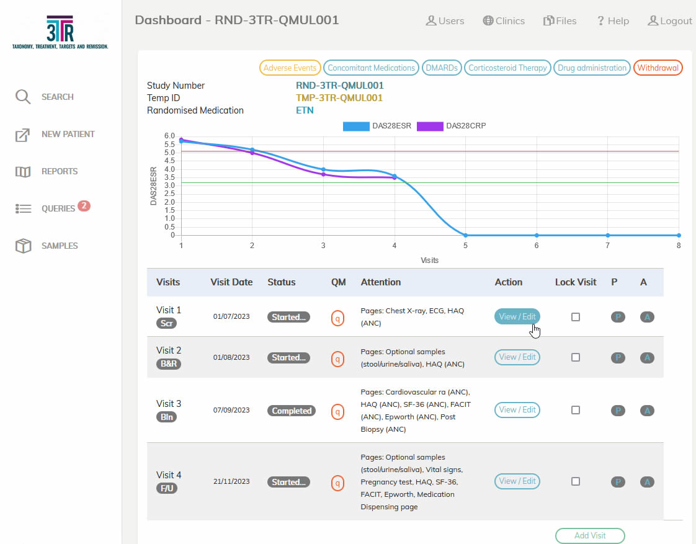Open the Help page
This screenshot has height=544, width=696.
tap(612, 21)
